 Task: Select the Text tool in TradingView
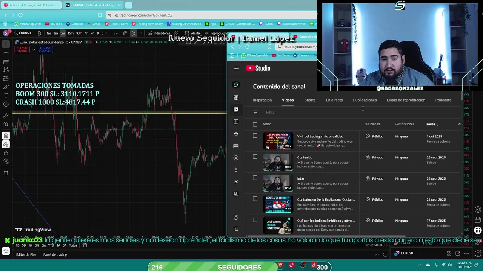point(6,96)
